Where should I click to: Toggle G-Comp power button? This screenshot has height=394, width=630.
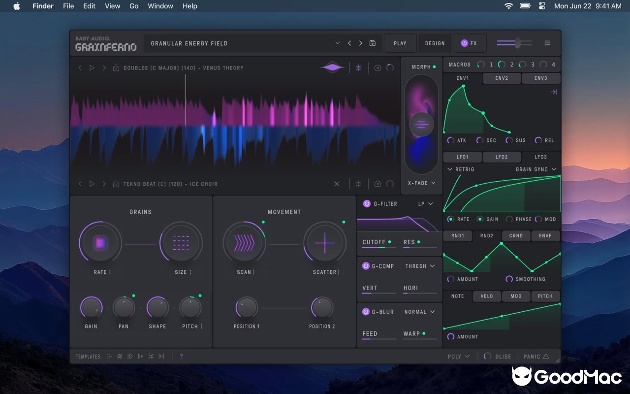pyautogui.click(x=366, y=266)
